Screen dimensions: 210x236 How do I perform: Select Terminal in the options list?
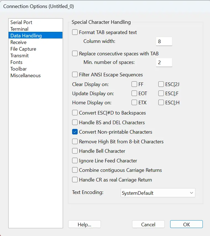click(x=35, y=29)
